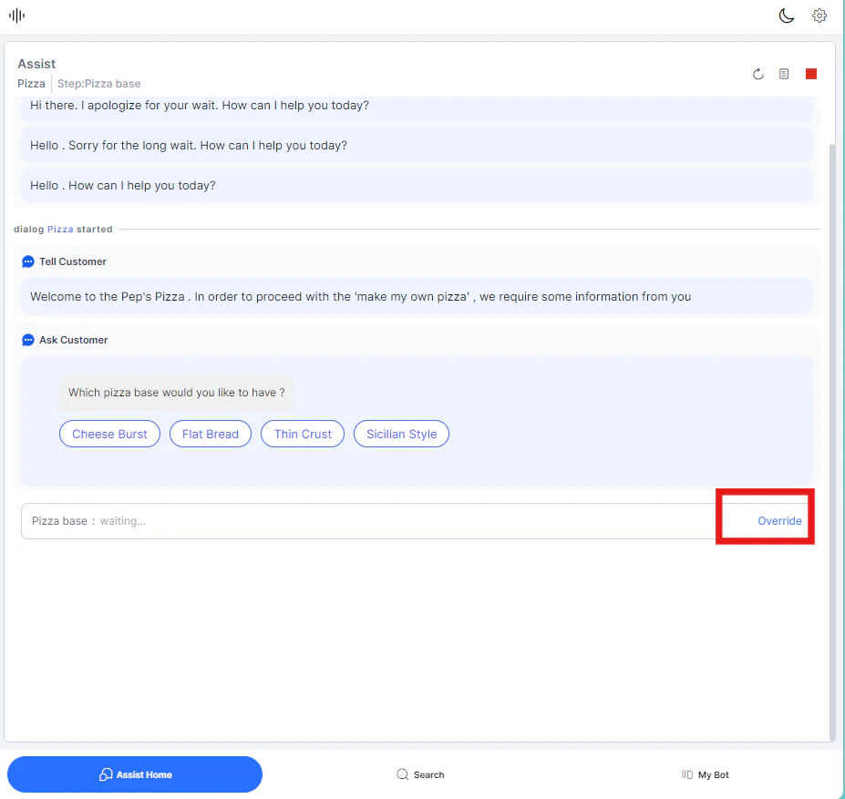Toggle dark mode with the moon icon

tap(786, 15)
